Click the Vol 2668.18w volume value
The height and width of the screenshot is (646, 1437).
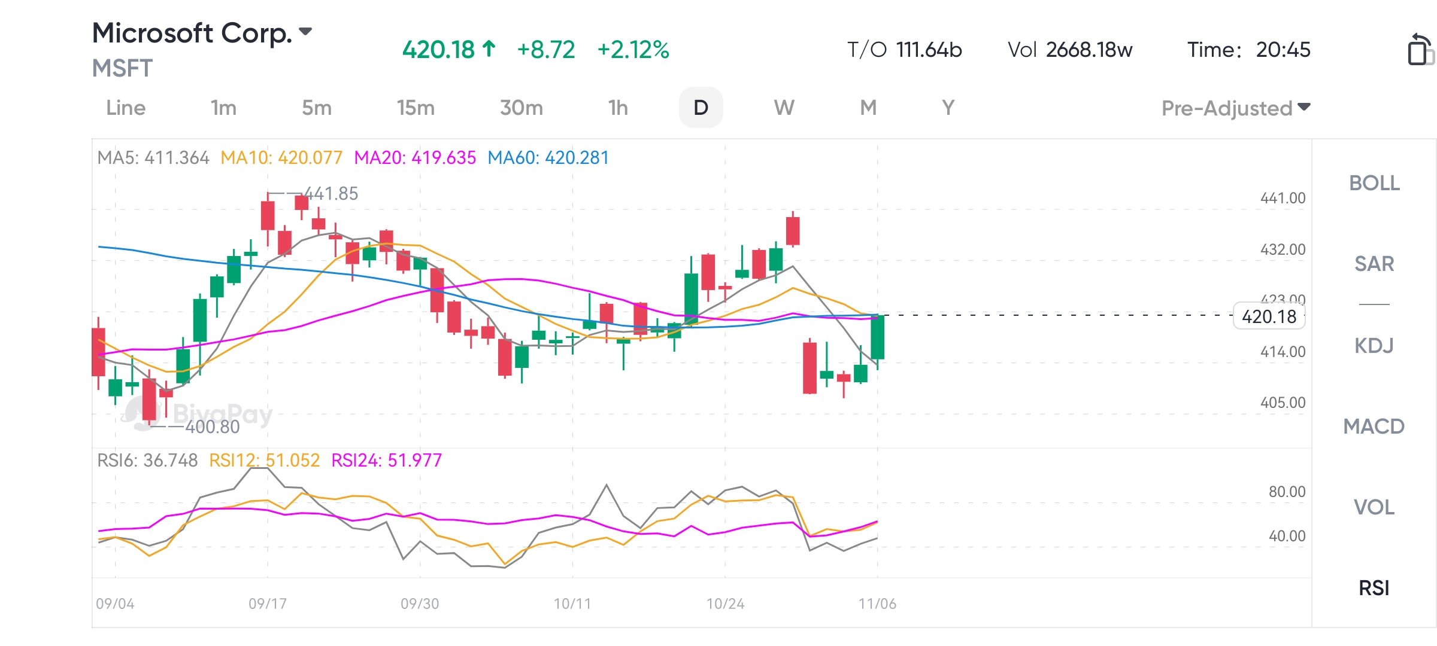pos(1070,50)
